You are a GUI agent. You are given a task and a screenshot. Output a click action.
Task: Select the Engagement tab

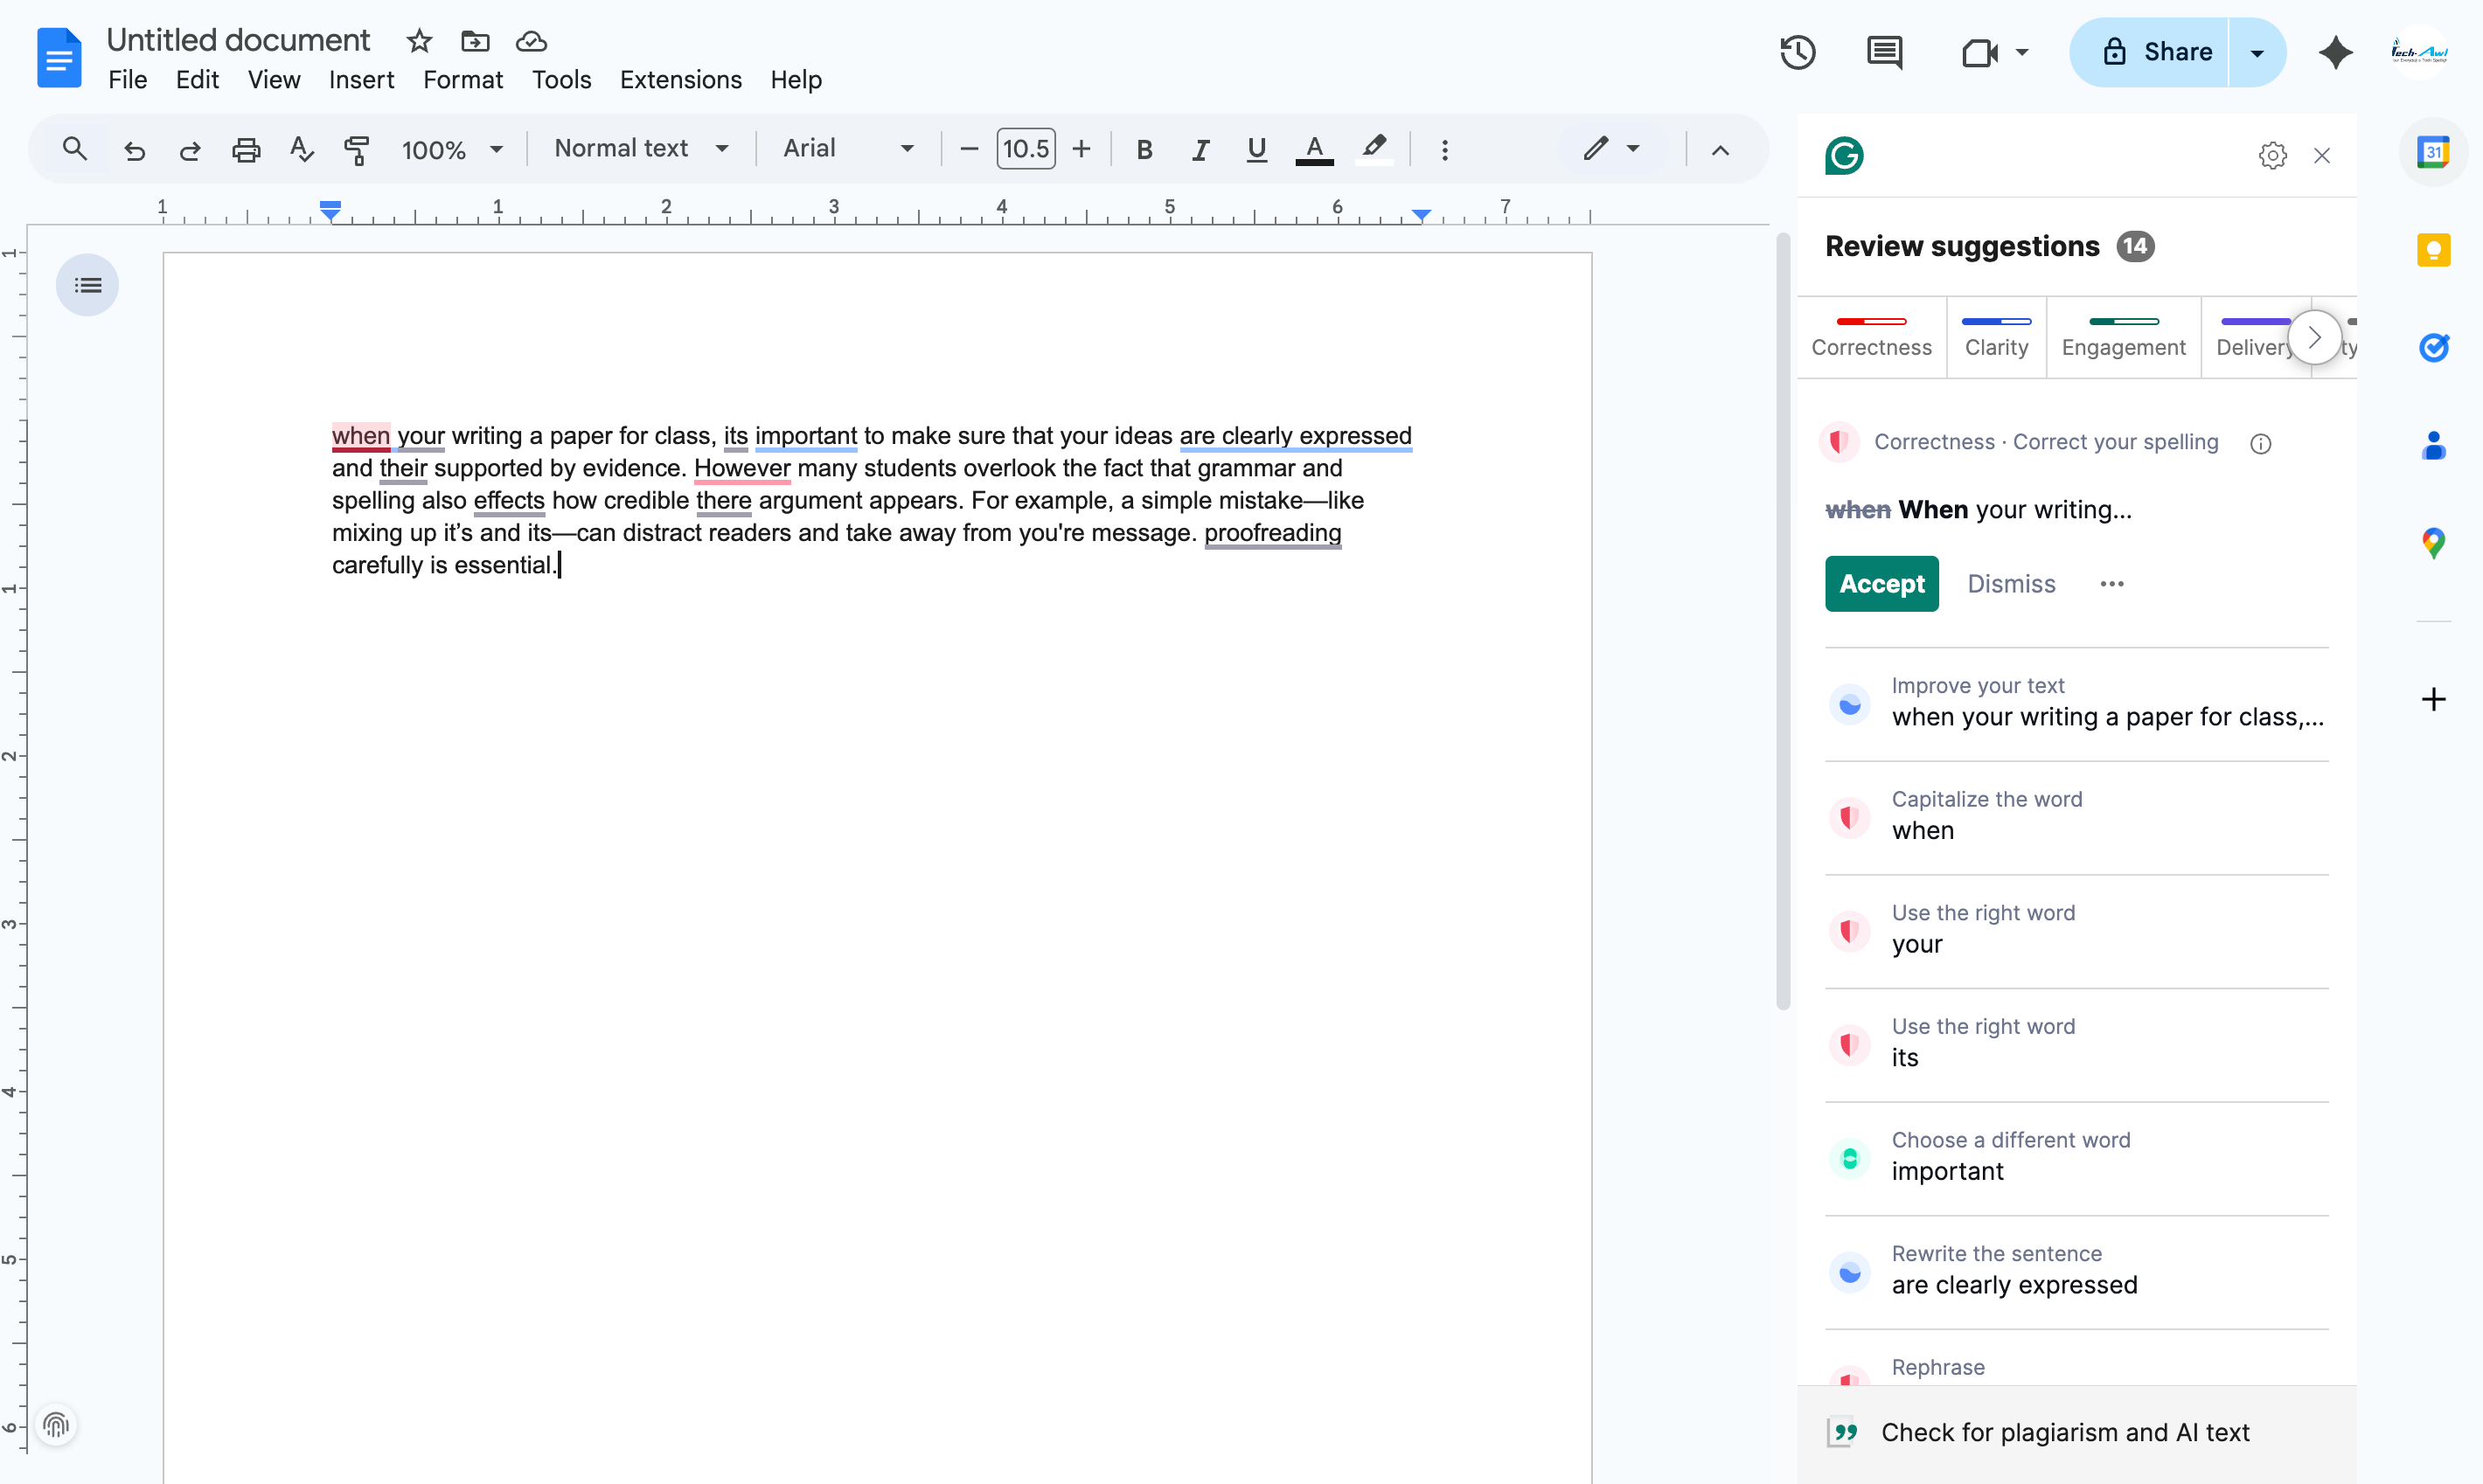point(2123,338)
